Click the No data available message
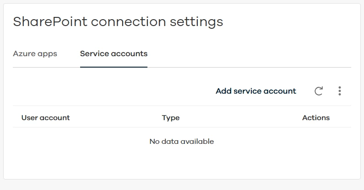Viewport: 364px width, 190px height. (x=182, y=142)
